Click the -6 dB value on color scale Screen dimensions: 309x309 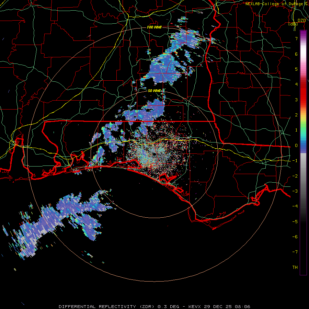click(x=295, y=237)
